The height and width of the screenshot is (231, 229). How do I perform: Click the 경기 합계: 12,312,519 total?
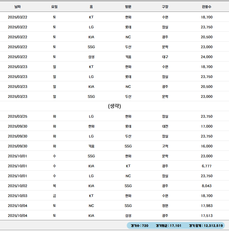coord(206,226)
